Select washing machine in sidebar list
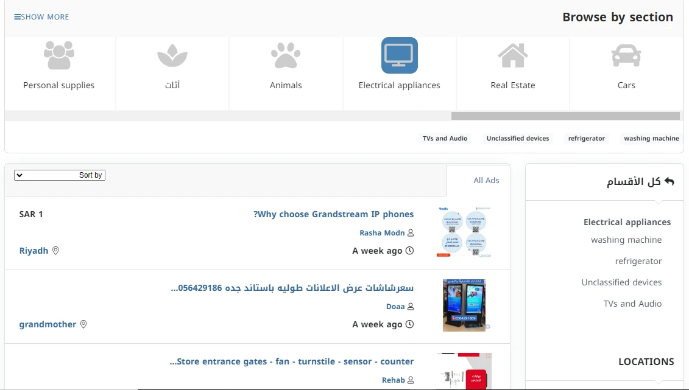 tap(626, 240)
